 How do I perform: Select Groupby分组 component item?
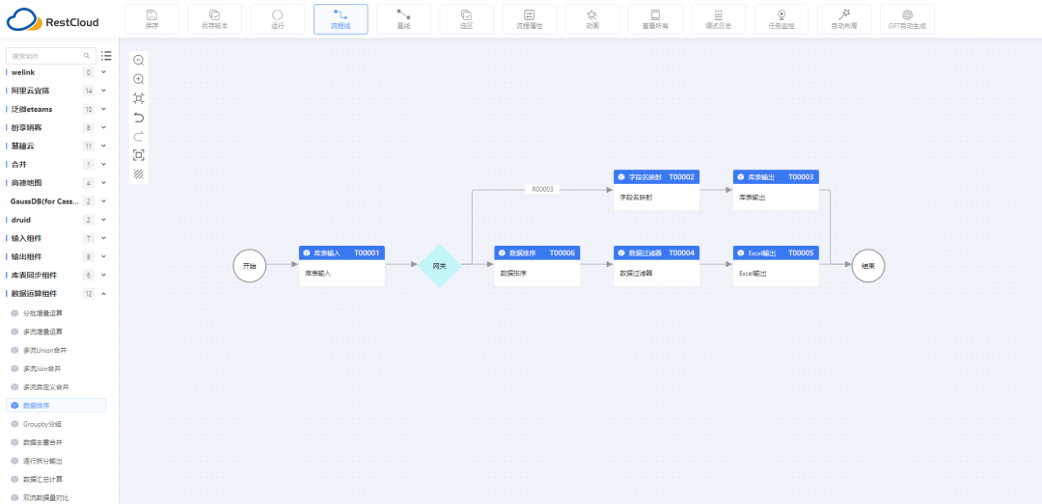[41, 424]
